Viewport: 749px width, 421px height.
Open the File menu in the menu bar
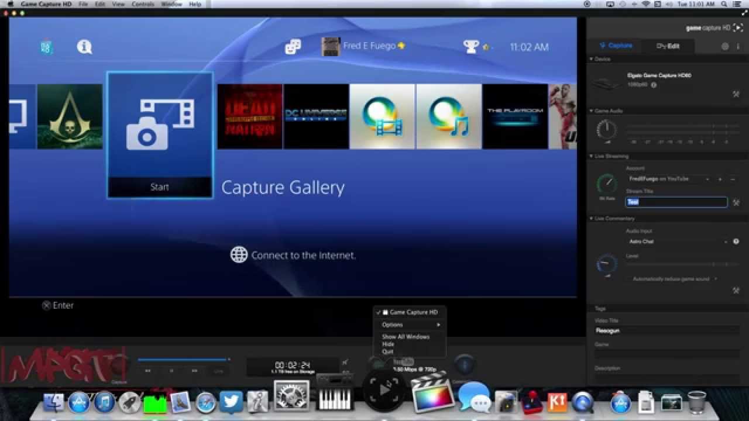pos(83,4)
